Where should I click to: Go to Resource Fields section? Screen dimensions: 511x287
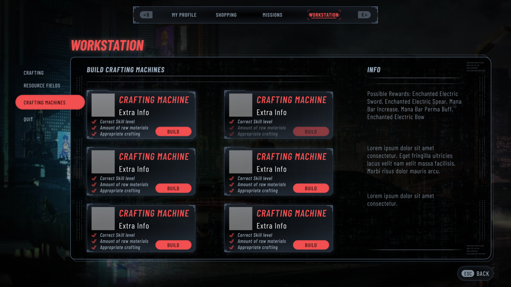42,85
